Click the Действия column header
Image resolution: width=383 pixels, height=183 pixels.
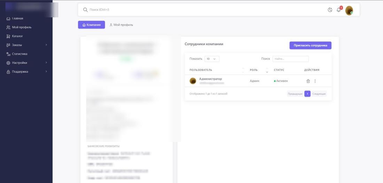coord(312,70)
